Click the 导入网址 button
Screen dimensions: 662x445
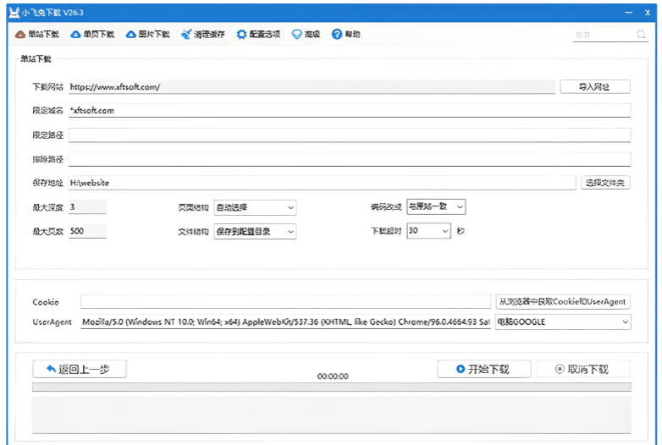(593, 86)
